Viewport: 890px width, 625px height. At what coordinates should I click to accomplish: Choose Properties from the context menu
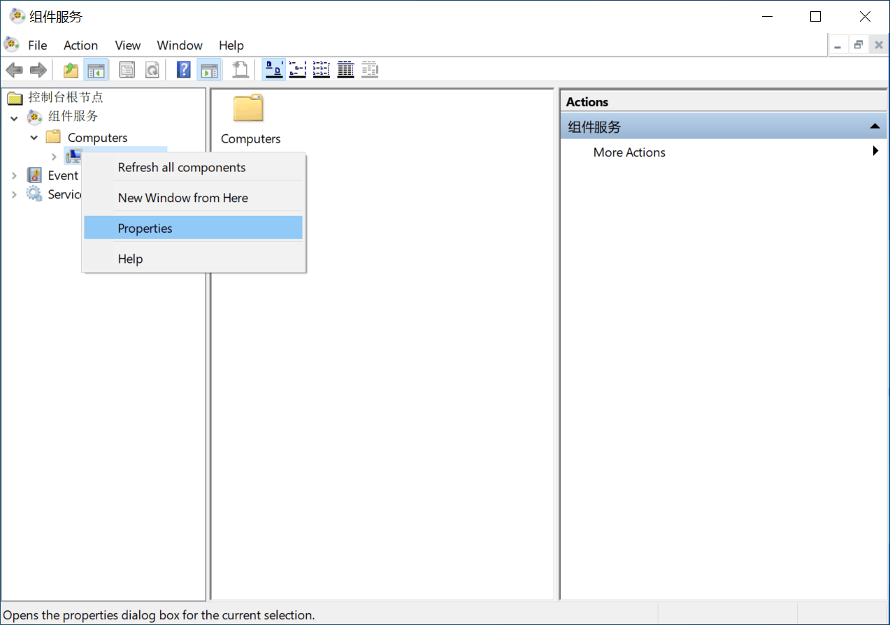[x=145, y=228]
